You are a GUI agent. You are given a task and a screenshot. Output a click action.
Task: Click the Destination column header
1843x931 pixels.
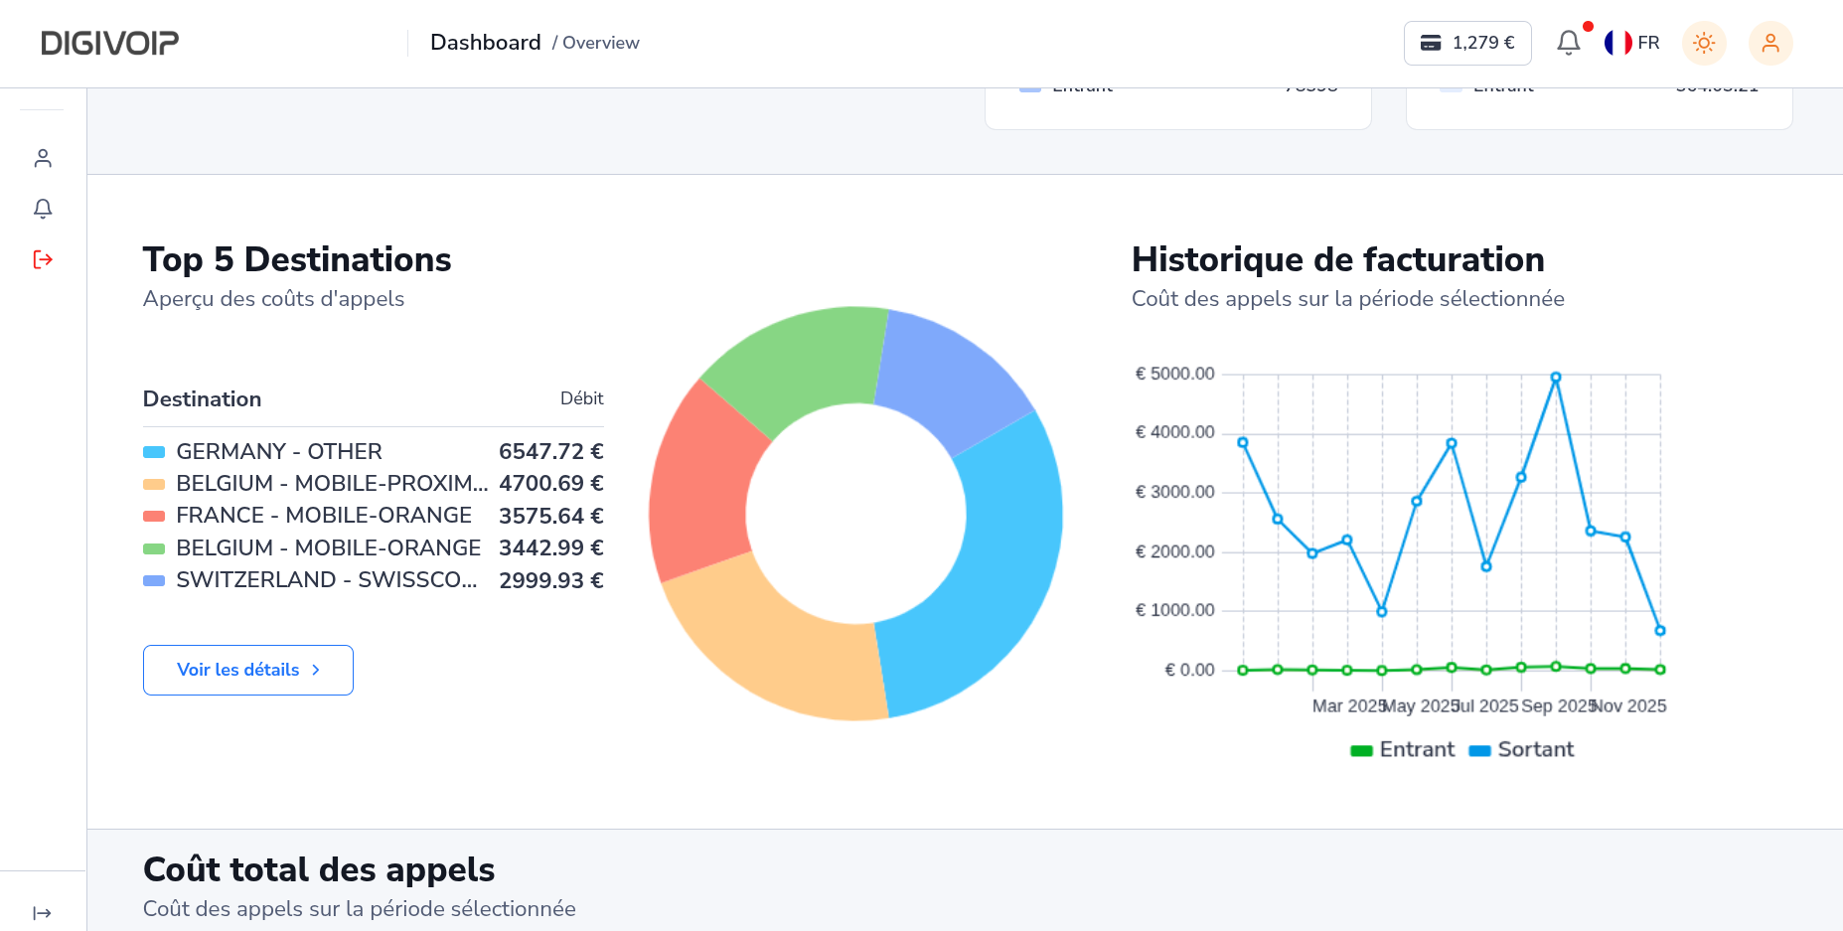[x=203, y=399]
